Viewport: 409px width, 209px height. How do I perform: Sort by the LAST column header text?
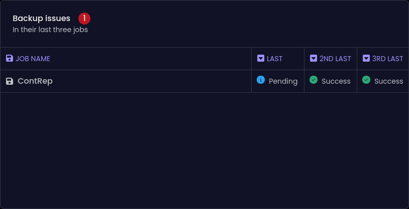point(274,59)
